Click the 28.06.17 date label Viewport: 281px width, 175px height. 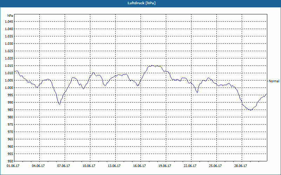[240, 166]
